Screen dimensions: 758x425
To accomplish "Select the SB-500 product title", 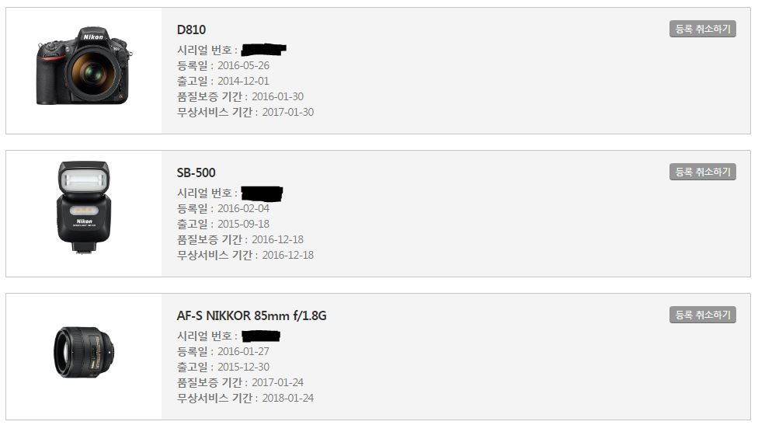I will pos(196,172).
